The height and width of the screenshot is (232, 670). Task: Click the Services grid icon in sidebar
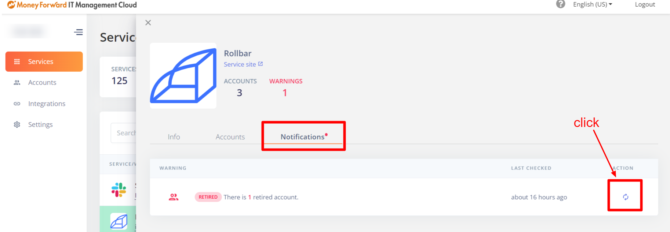pyautogui.click(x=17, y=61)
